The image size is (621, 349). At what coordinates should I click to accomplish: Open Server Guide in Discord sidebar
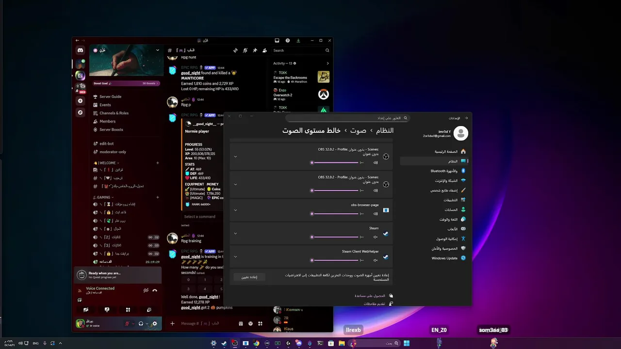click(x=110, y=96)
